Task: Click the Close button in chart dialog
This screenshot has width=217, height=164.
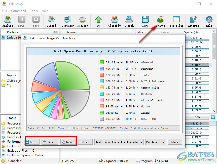Action: [175, 142]
